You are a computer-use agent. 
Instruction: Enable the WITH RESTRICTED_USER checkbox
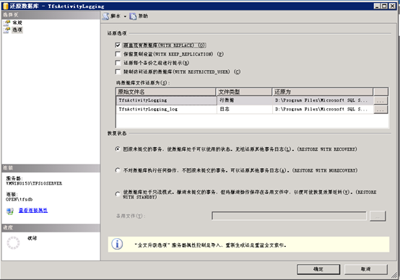(118, 71)
